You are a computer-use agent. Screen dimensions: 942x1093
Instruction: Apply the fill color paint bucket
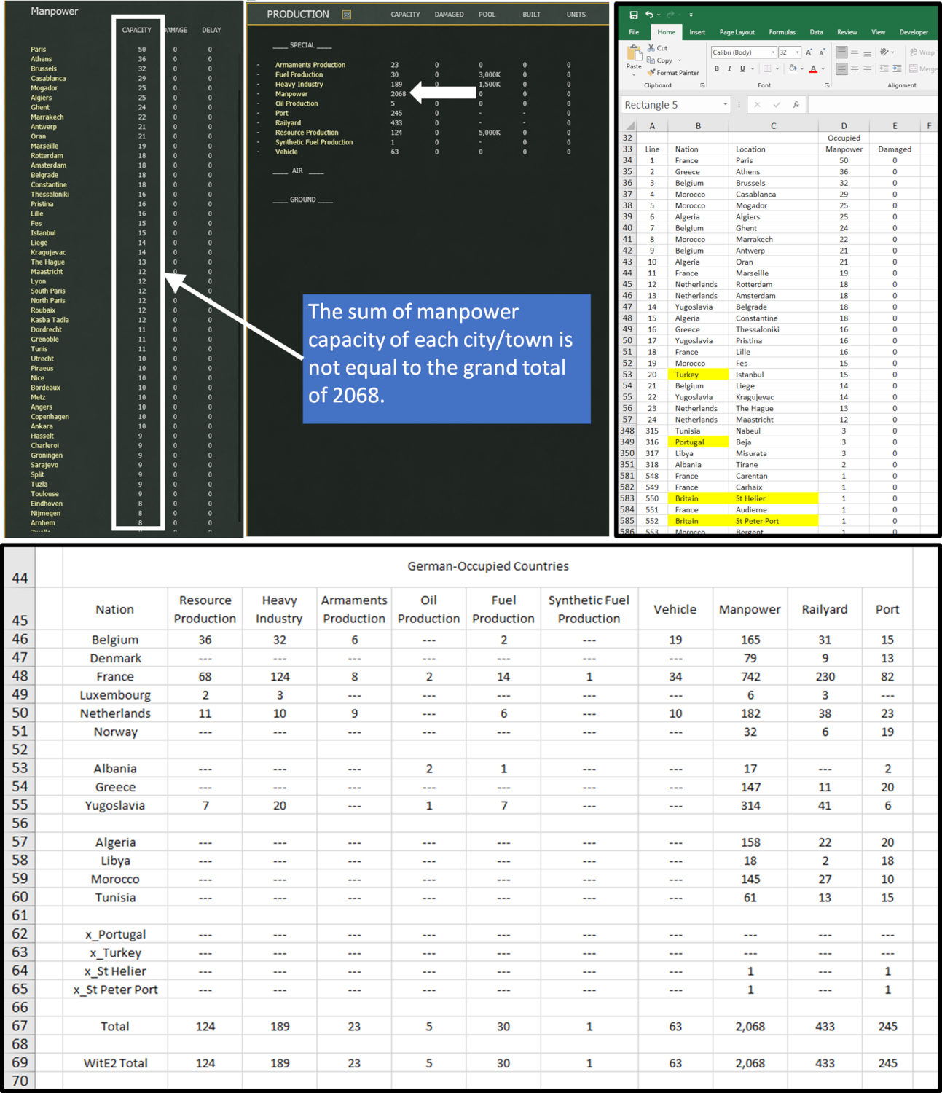coord(793,69)
